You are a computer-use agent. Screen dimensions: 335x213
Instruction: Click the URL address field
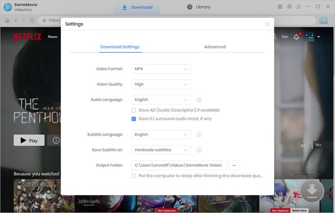177,21
